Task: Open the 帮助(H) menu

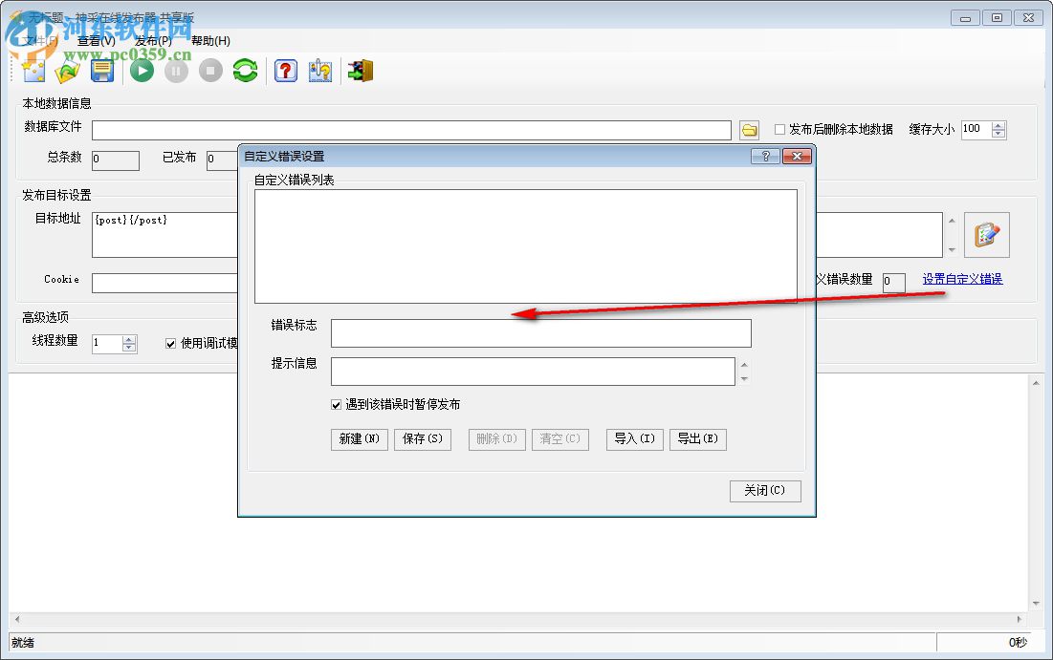Action: (210, 41)
